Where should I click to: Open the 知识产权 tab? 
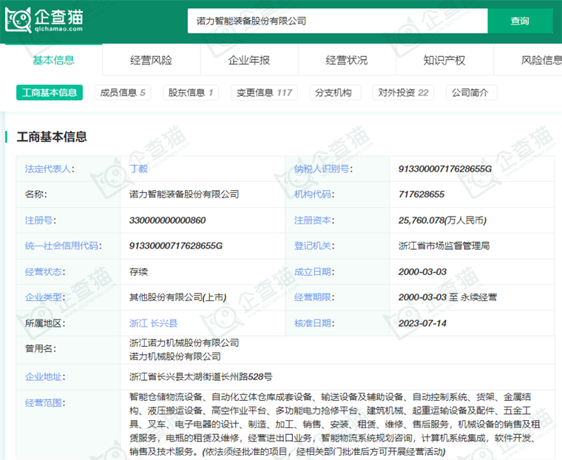pyautogui.click(x=444, y=60)
